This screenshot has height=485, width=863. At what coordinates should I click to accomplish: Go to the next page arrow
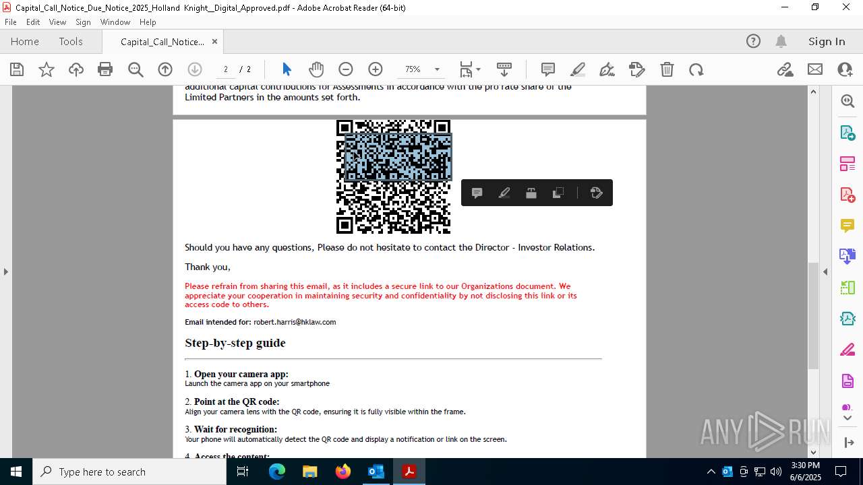tap(194, 69)
